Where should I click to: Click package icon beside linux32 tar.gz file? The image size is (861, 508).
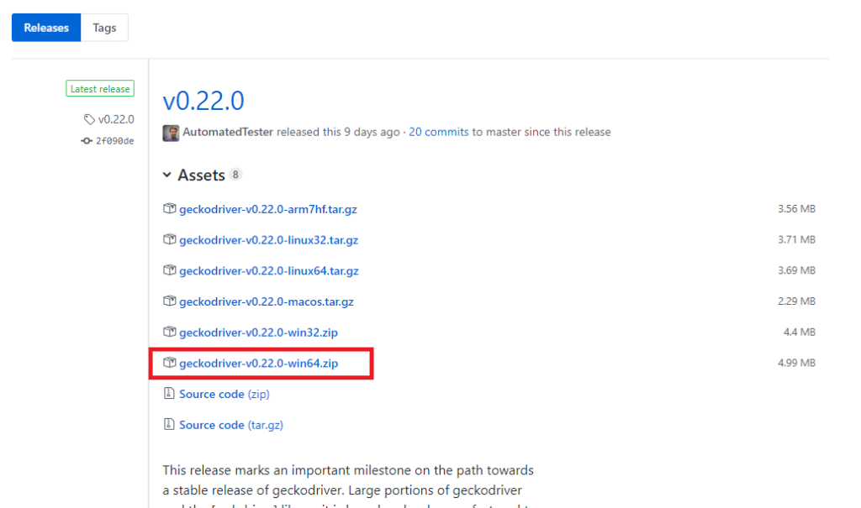[170, 240]
